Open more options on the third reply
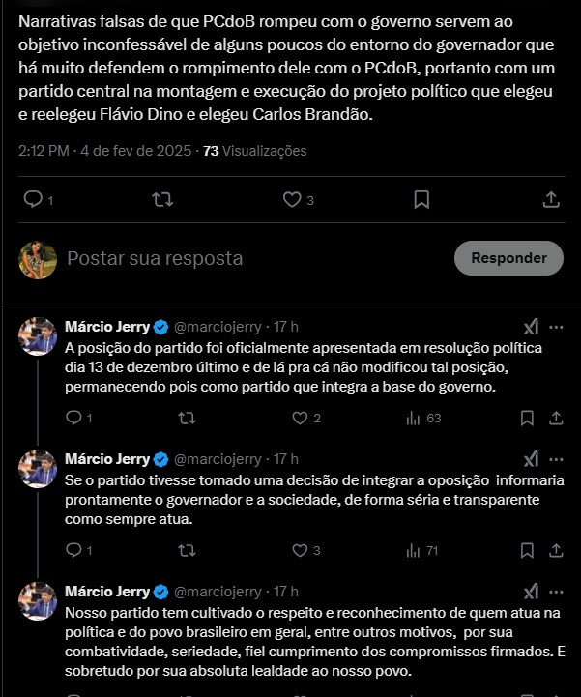The image size is (581, 697). coord(556,591)
